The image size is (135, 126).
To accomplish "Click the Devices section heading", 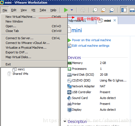I will point(74,58).
